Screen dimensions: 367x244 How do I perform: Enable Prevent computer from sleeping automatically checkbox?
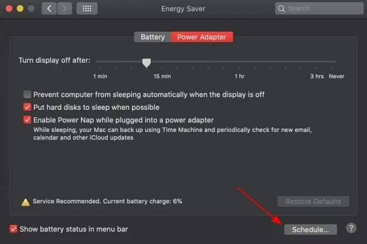click(x=27, y=94)
